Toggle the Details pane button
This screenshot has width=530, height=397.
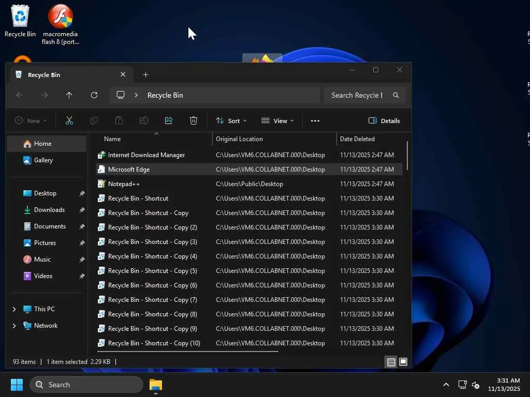pyautogui.click(x=384, y=120)
